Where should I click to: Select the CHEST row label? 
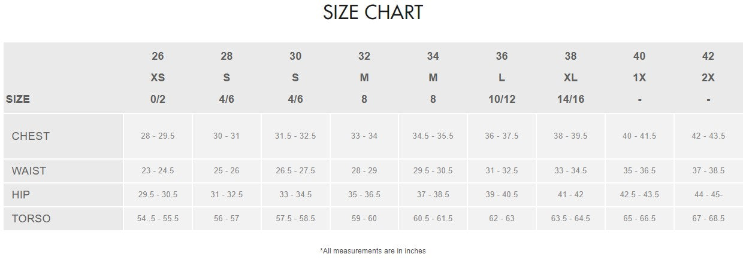pos(31,136)
